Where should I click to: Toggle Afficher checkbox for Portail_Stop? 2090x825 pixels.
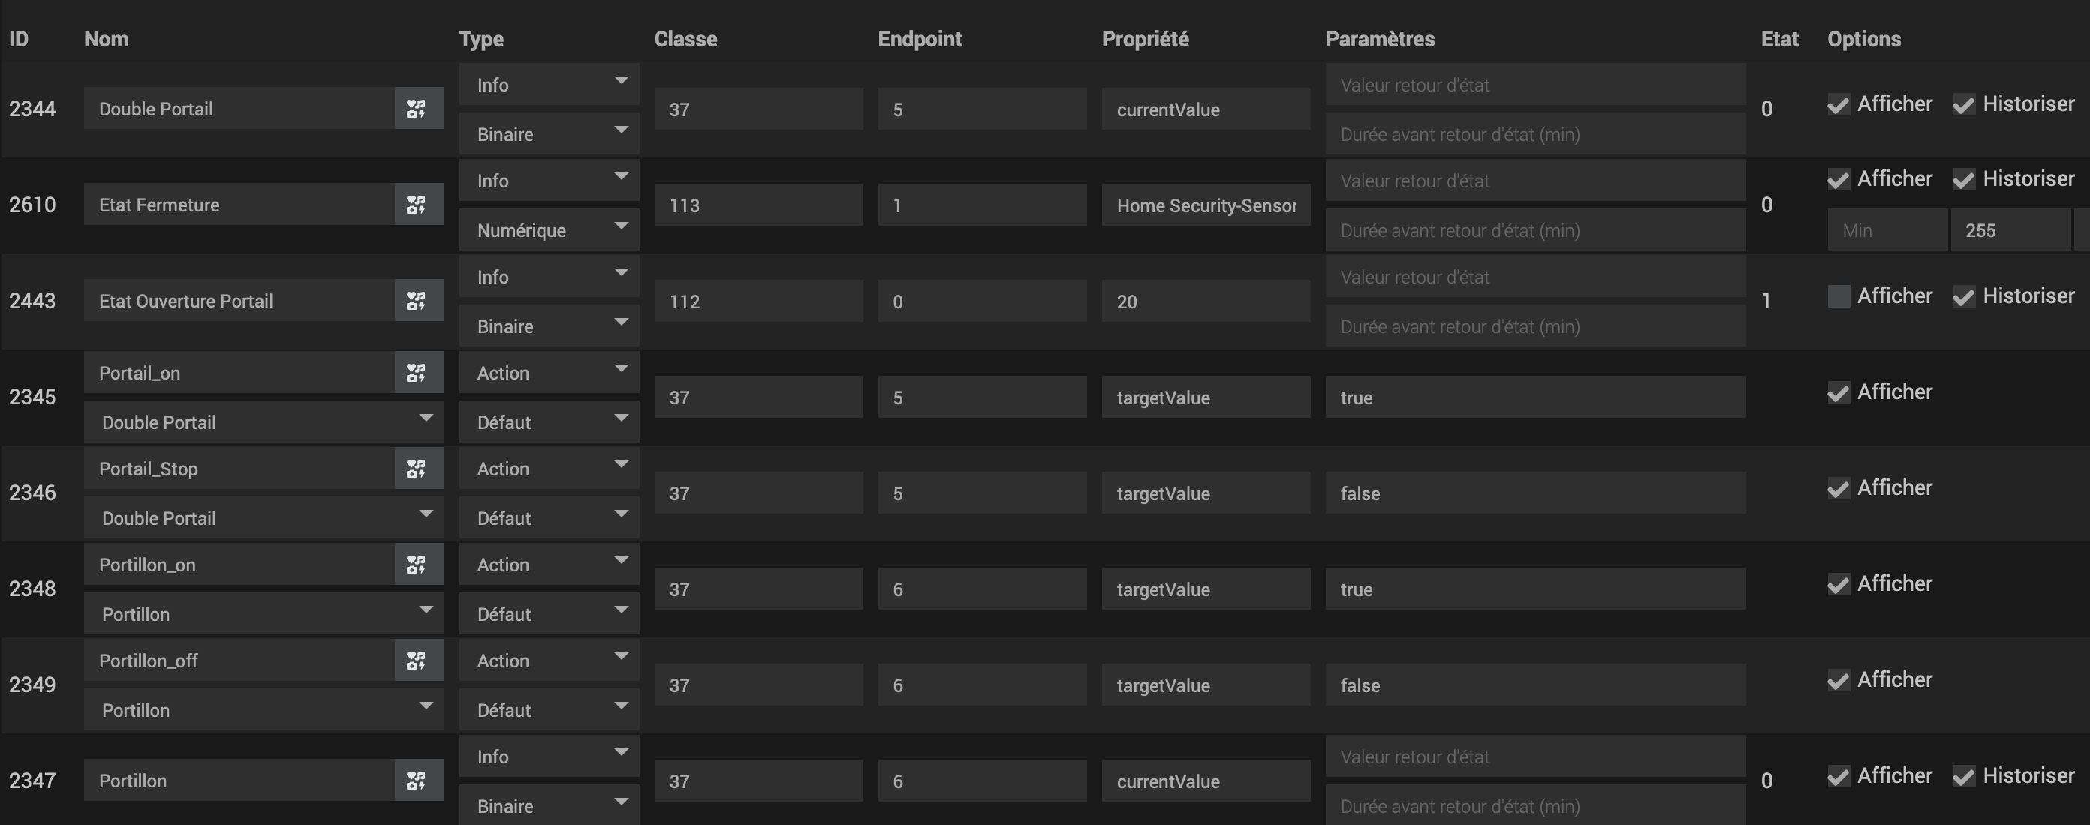point(1839,487)
